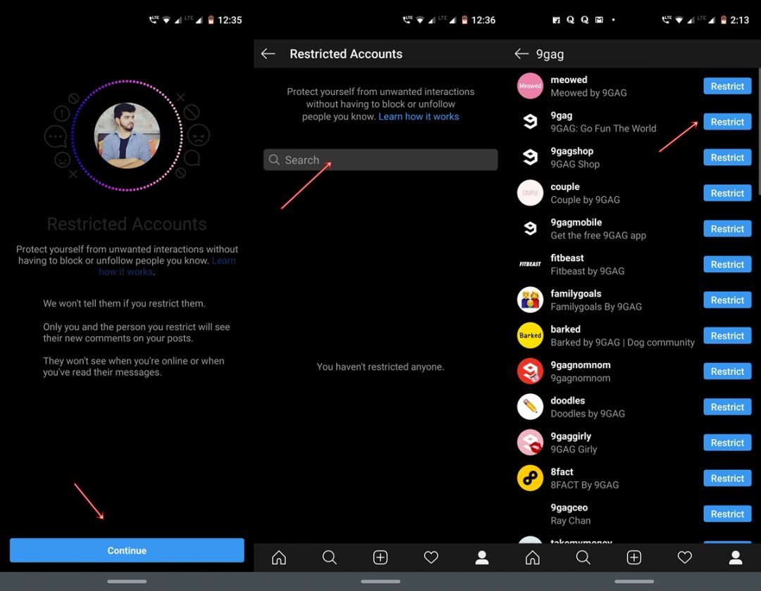Tap You haven't restricted anyone message
This screenshot has width=761, height=591.
click(x=380, y=367)
